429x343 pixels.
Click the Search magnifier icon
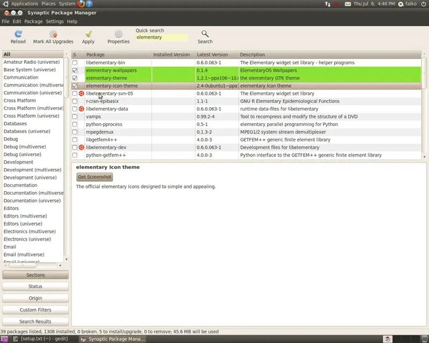click(x=205, y=34)
